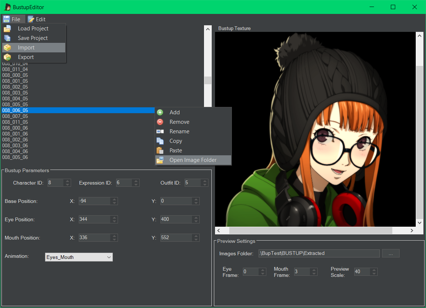Screen dimensions: 426x308
Task: Select Import in the File menu
Action: [x=34, y=48]
